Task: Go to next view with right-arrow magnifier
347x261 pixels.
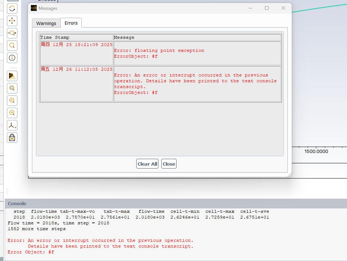Action: pos(12,113)
